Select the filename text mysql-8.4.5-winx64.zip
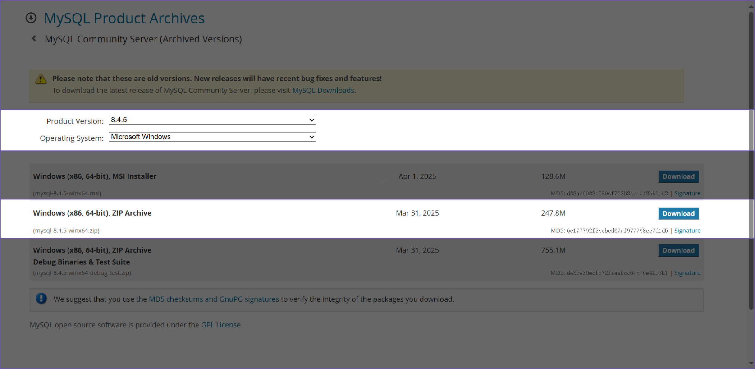Screen dimensions: 755x369 pos(66,230)
